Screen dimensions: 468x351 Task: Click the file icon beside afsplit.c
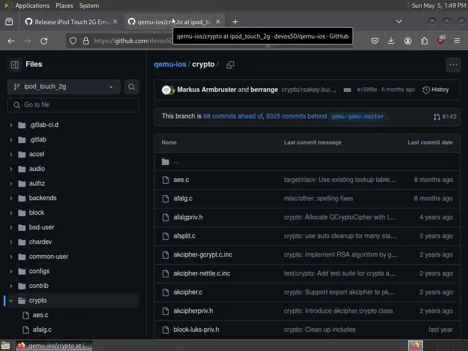165,236
